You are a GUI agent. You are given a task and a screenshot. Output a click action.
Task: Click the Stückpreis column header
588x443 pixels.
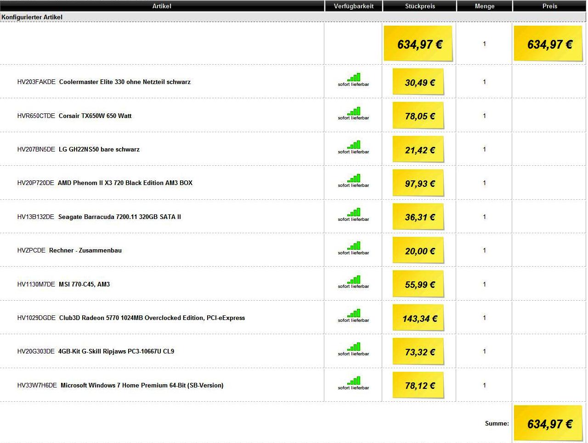point(420,6)
